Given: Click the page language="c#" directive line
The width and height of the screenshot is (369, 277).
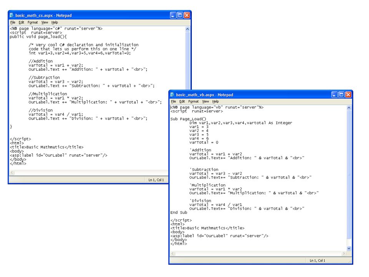Looking at the screenshot, I should point(56,28).
